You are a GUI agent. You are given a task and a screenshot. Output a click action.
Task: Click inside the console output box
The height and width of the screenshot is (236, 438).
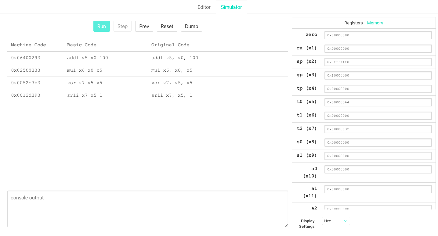[x=148, y=209]
